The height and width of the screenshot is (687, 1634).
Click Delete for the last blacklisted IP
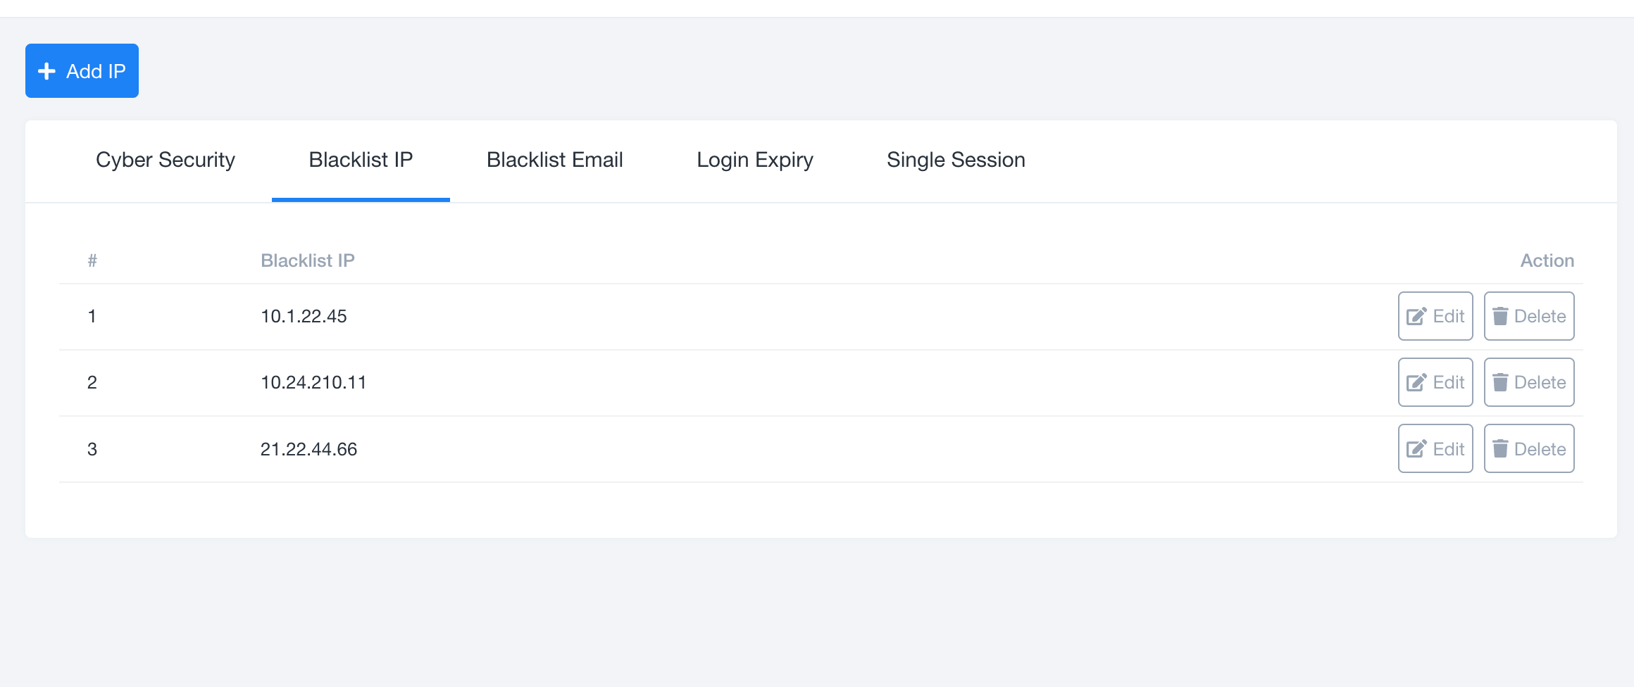click(x=1529, y=448)
